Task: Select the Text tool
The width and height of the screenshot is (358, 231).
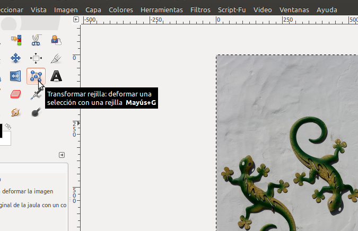Action: click(x=55, y=76)
